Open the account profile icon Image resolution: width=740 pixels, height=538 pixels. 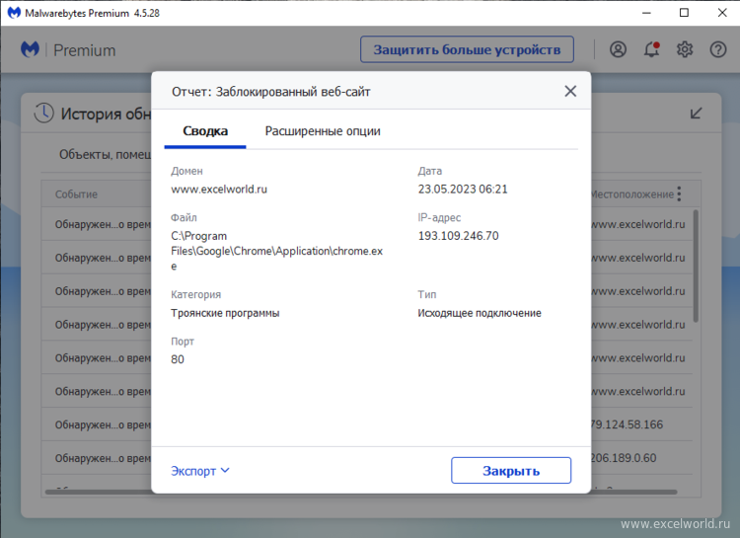(x=618, y=49)
